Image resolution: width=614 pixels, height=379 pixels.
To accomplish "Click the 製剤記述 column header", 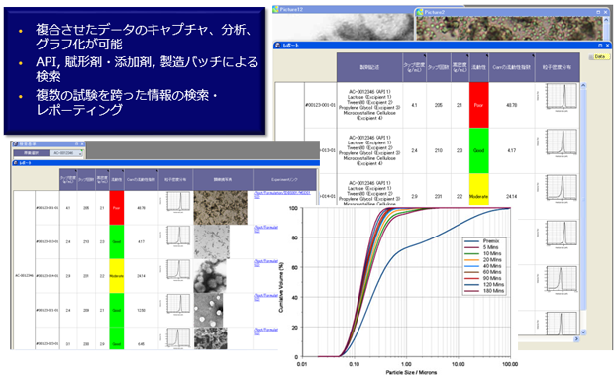I will (369, 67).
